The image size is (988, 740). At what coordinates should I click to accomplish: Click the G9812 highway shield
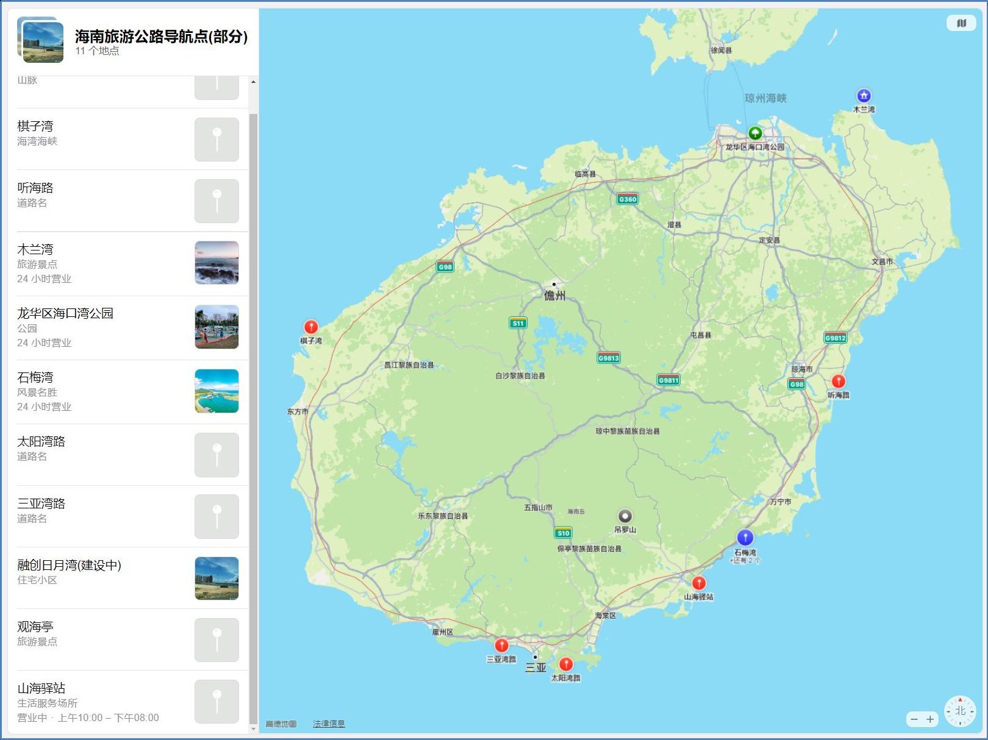tap(836, 338)
